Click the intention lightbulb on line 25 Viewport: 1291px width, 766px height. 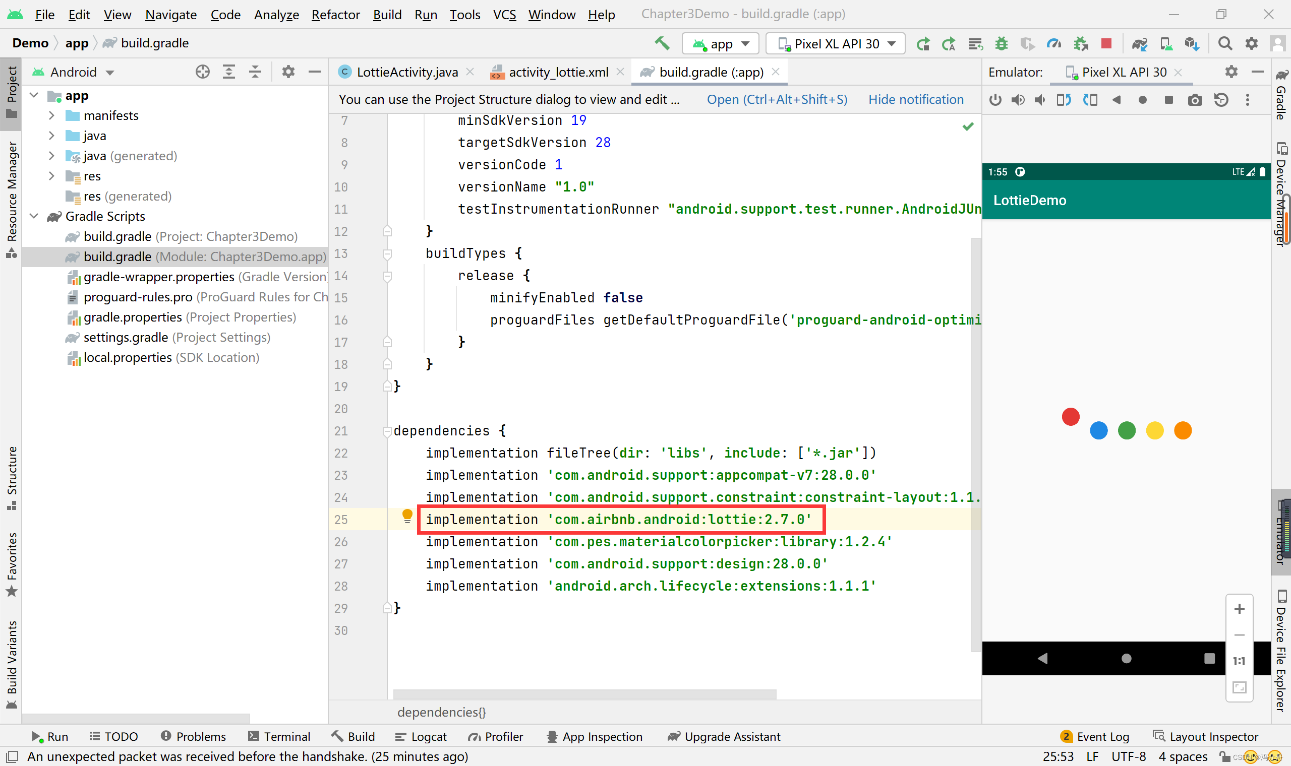point(407,516)
